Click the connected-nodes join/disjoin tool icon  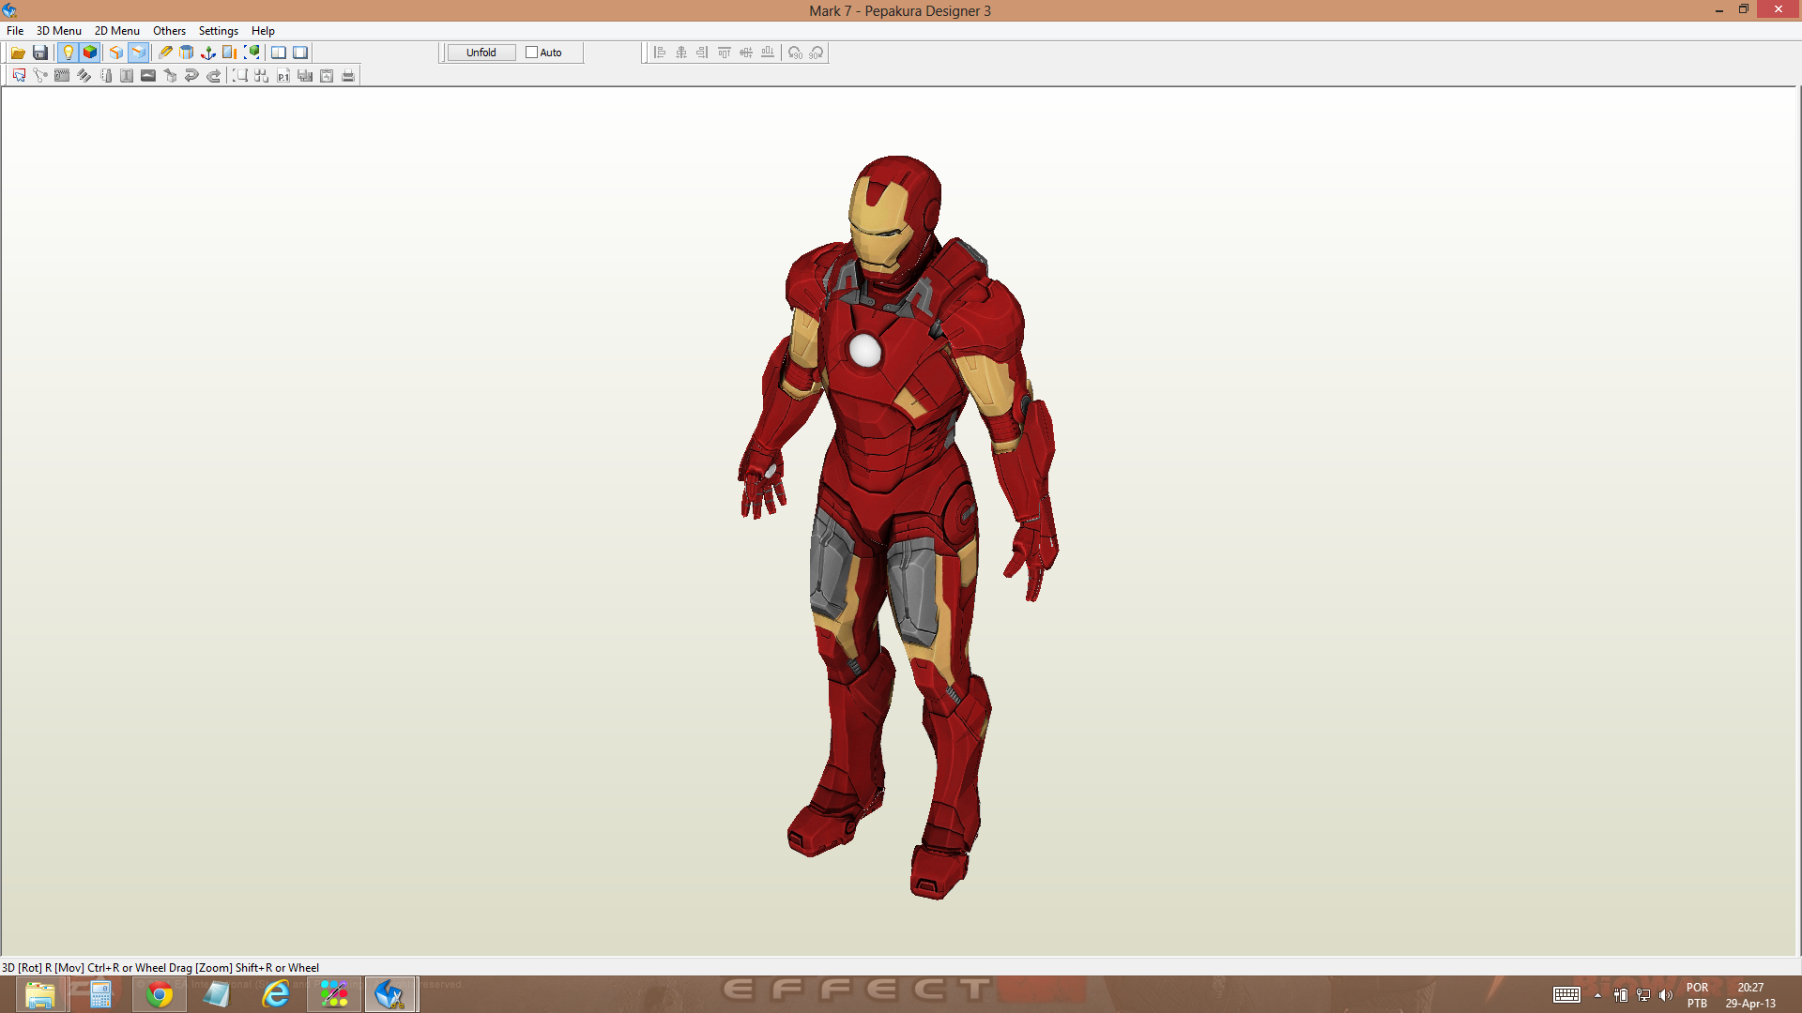coord(40,76)
